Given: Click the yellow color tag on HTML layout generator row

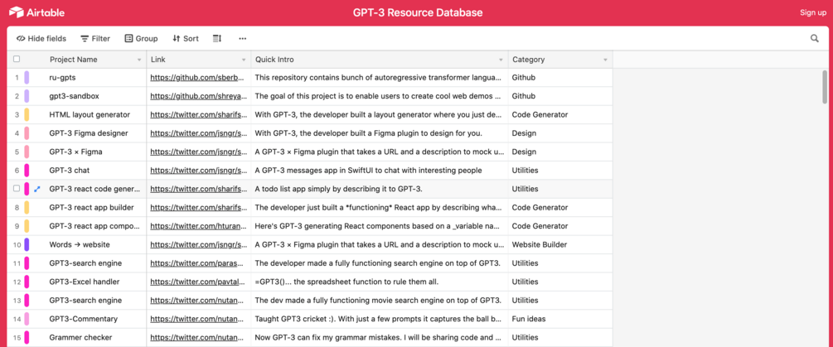Looking at the screenshot, I should tap(27, 114).
